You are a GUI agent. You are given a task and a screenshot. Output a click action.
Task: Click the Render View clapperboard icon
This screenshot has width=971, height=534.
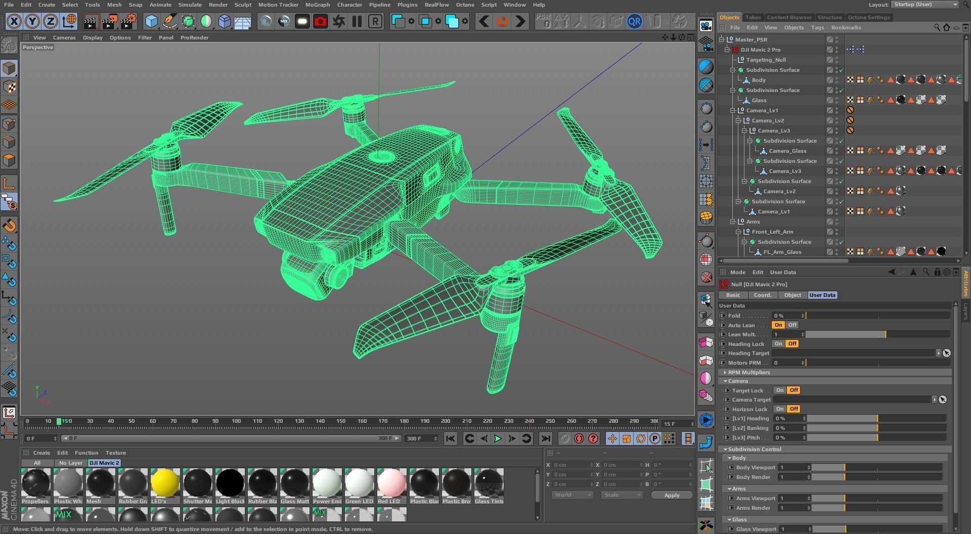[x=91, y=21]
